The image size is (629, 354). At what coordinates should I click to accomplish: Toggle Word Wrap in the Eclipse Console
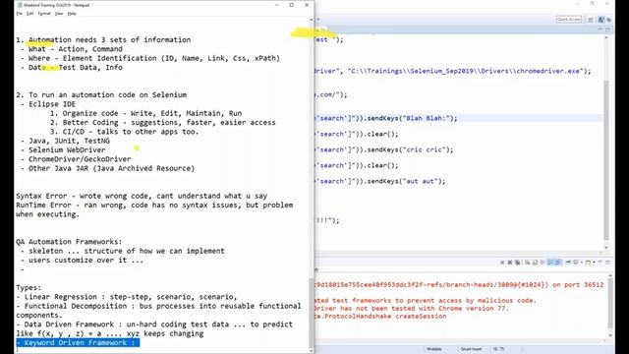pyautogui.click(x=543, y=263)
